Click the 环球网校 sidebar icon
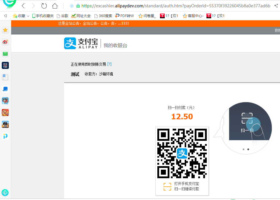Screen dimensions: 280x200 pos(5,65)
